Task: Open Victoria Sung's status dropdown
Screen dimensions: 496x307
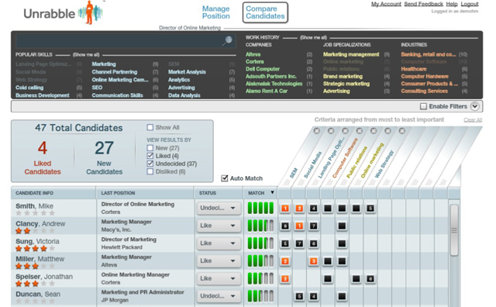Action: [x=219, y=243]
